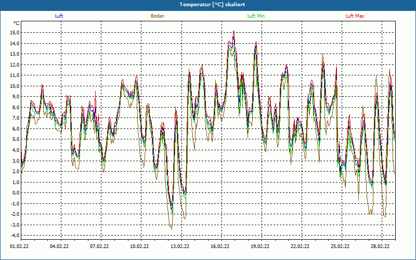Click the 28.02.22 date label
This screenshot has width=416, height=260.
coord(380,246)
